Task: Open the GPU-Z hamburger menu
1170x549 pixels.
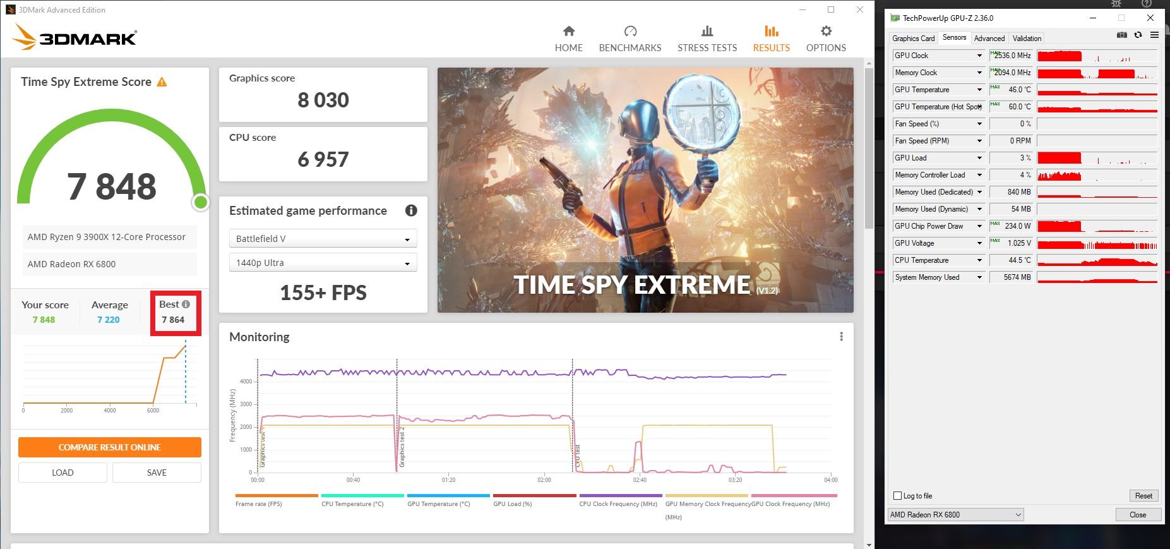Action: coord(1154,35)
